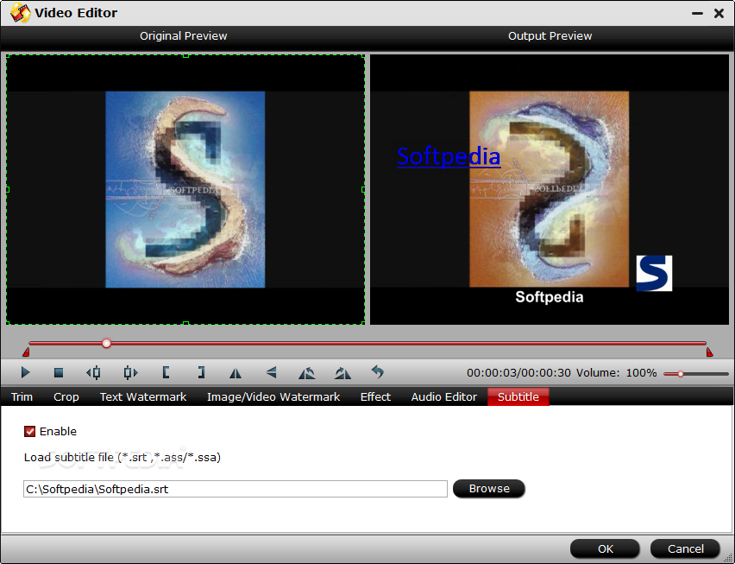Reset changes with the undo arrow icon

pyautogui.click(x=377, y=372)
